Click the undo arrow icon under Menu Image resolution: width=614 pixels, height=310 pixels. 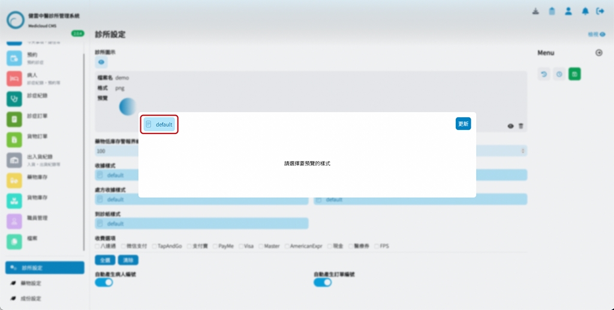click(544, 74)
